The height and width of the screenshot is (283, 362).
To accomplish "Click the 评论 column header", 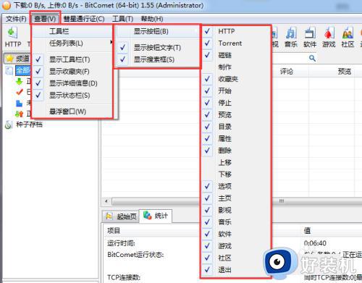I will [x=287, y=72].
